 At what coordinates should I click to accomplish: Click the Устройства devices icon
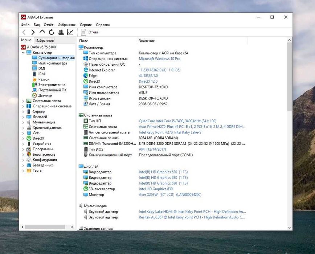29,144
